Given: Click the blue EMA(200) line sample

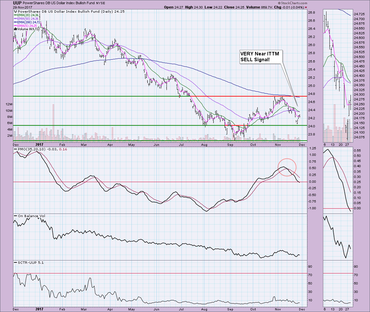Looking at the screenshot, I should [x=16, y=22].
